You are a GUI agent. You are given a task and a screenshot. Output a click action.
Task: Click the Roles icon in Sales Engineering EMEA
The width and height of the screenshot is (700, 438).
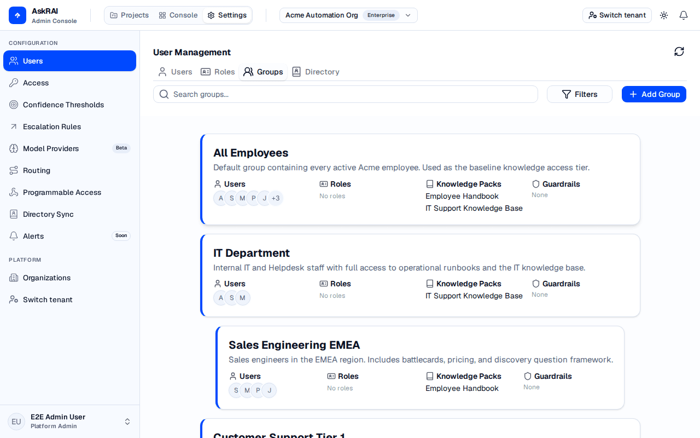pyautogui.click(x=331, y=376)
